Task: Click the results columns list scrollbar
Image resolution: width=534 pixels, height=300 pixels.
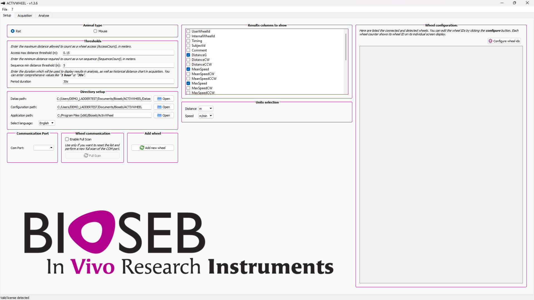Action: pos(346,47)
